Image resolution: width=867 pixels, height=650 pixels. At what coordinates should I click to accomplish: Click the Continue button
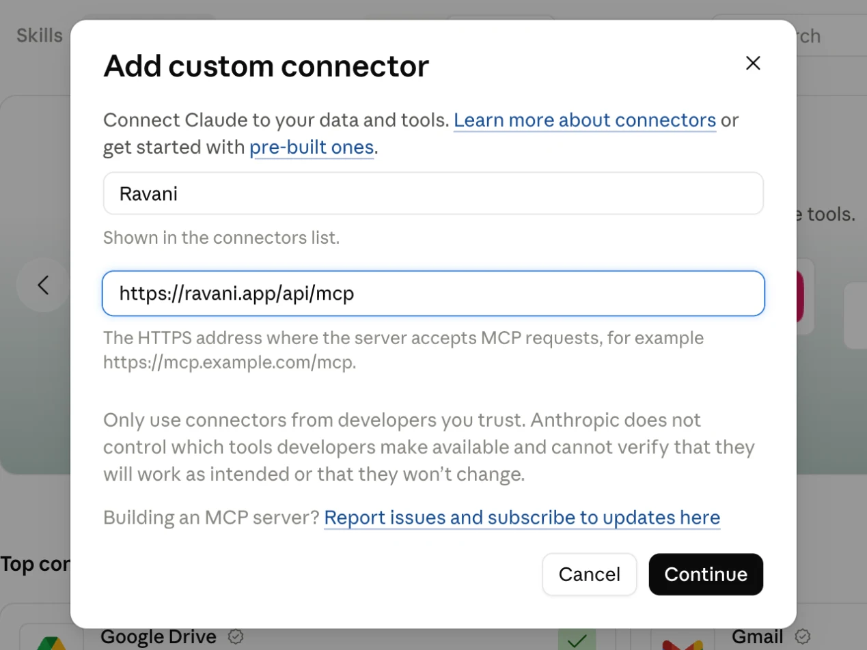tap(706, 574)
